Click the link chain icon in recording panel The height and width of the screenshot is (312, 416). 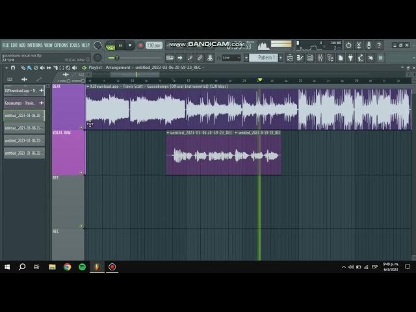point(200,58)
